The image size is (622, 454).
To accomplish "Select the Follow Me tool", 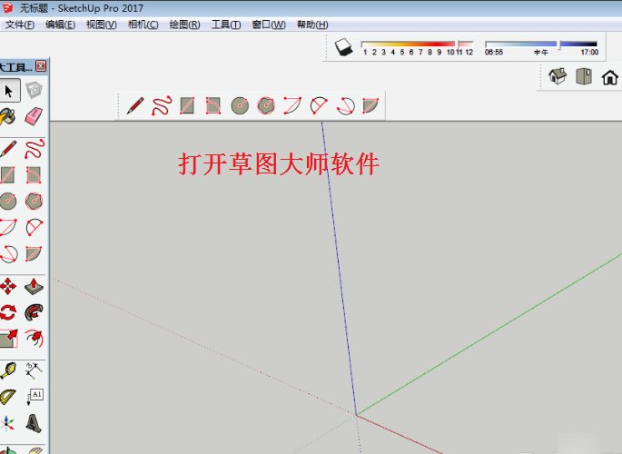I will [35, 312].
